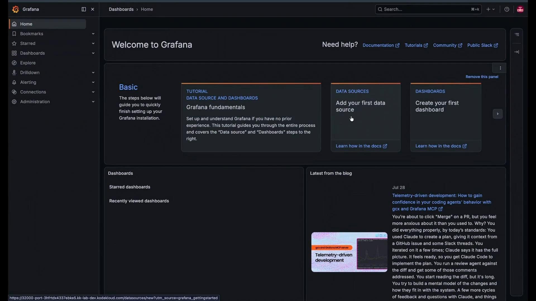536x301 pixels.
Task: Open Add your first data source card
Action: pos(365,112)
